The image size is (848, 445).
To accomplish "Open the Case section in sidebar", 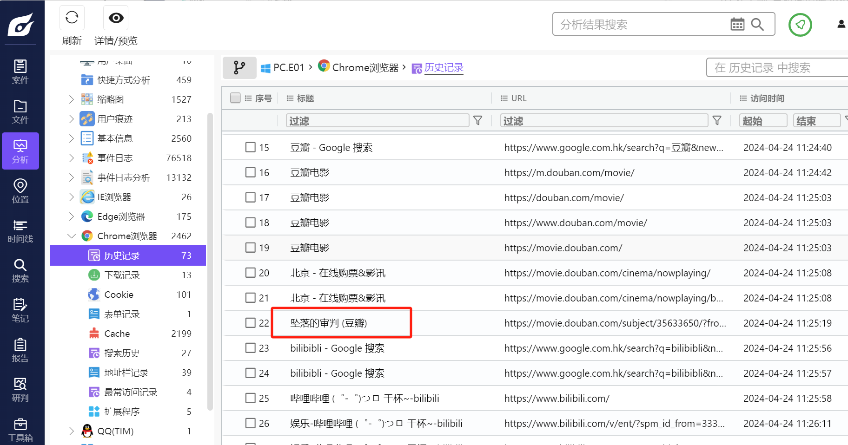I will 20,72.
